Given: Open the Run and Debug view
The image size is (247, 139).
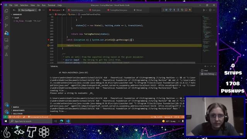Looking at the screenshot, I should click(x=6, y=33).
